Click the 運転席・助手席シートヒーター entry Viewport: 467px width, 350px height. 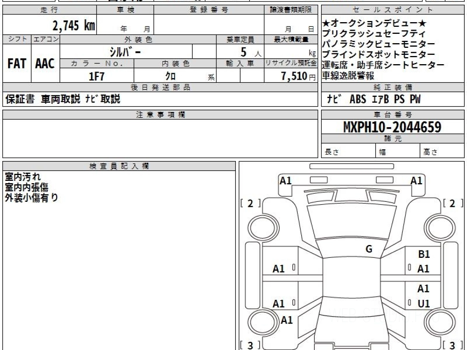pos(383,65)
